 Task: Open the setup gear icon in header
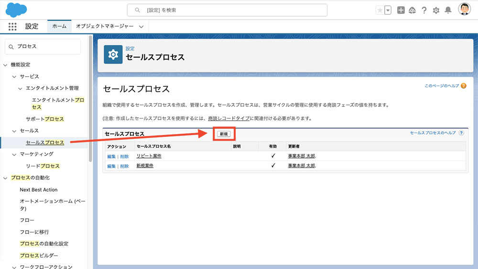click(x=436, y=10)
